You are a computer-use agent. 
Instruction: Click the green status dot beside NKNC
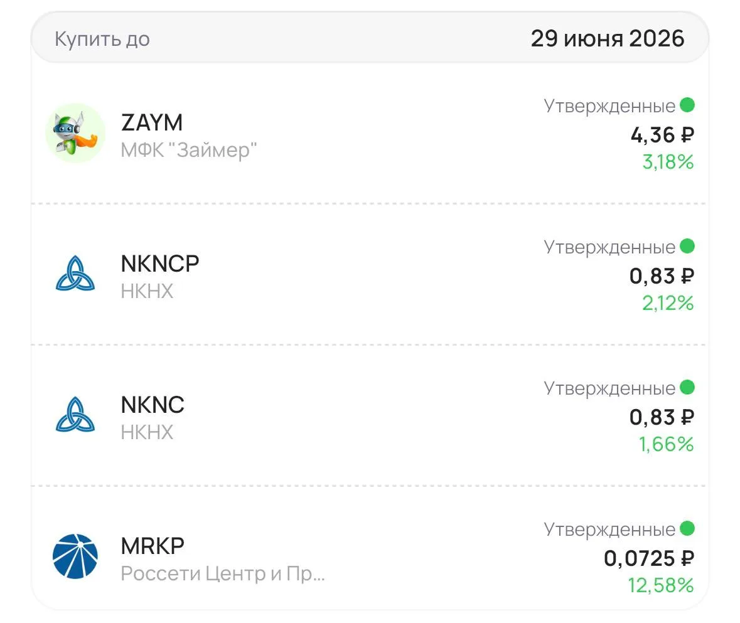[687, 387]
